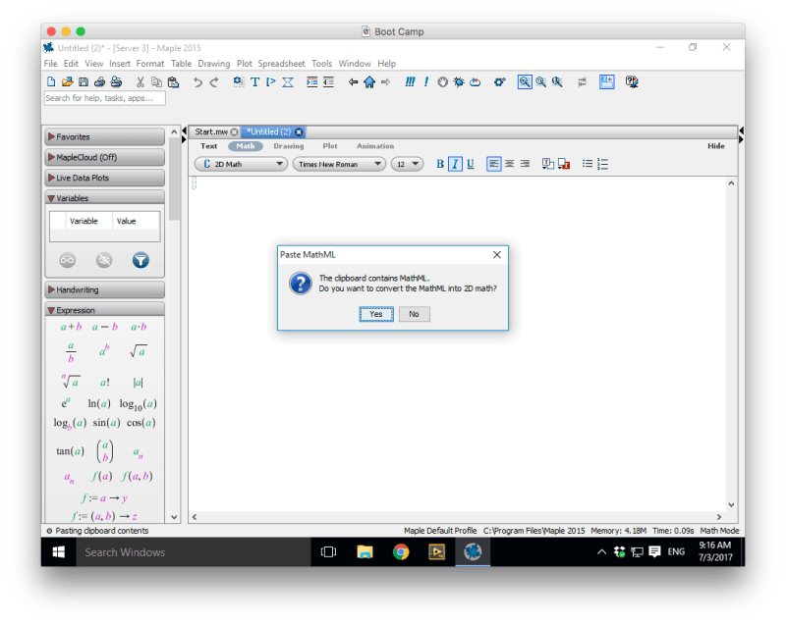Open the Tools menu
This screenshot has height=625, width=786.
tap(322, 64)
